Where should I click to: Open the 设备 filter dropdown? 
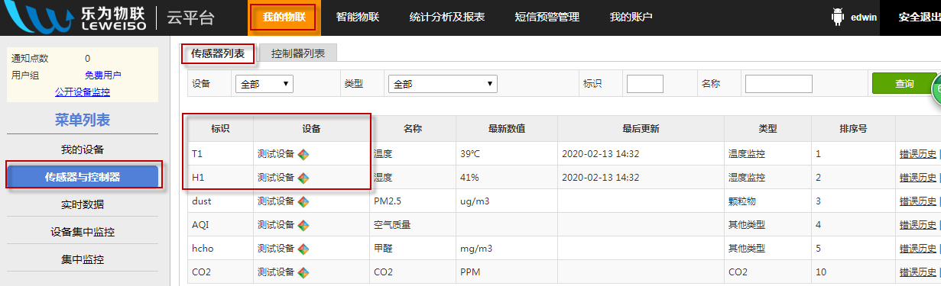click(x=264, y=84)
